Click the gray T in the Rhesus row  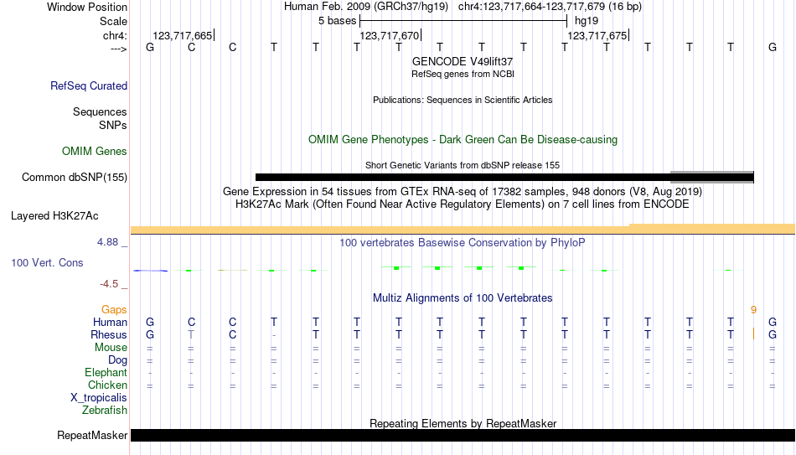pyautogui.click(x=191, y=334)
